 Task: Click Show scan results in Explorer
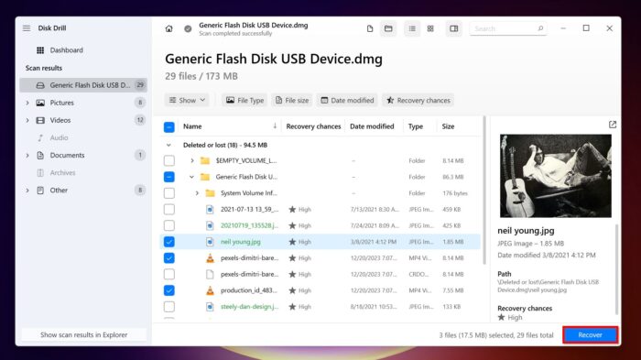click(x=84, y=335)
